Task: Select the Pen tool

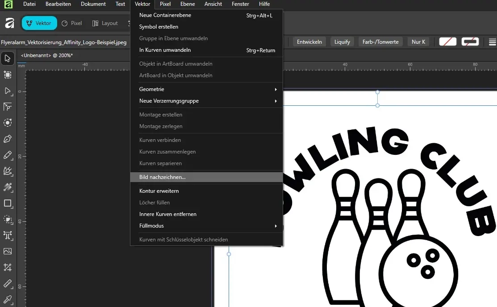Action: coord(8,139)
